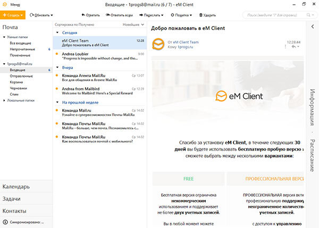Viewport: 319px width, 228px height.
Task: Click the Удалить trash button
Action: tap(207, 15)
